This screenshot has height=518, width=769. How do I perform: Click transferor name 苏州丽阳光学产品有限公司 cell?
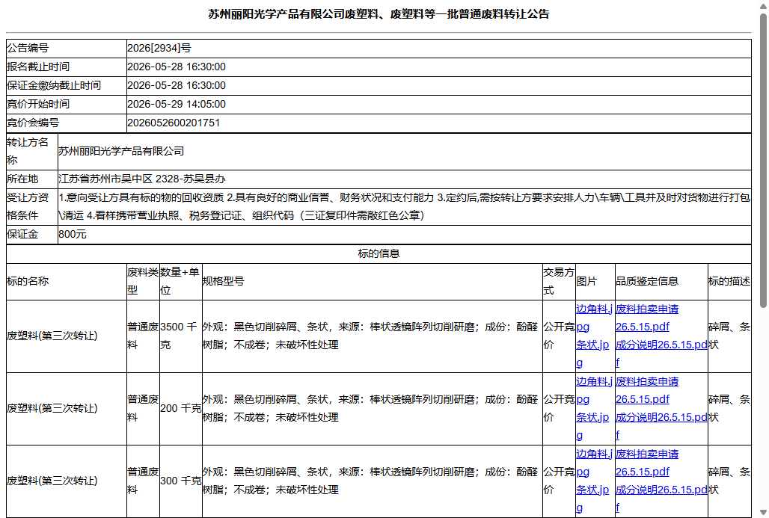[404, 151]
